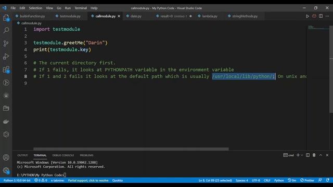This screenshot has width=333, height=187.
Task: Open the Docker whale view
Action: coord(6,122)
